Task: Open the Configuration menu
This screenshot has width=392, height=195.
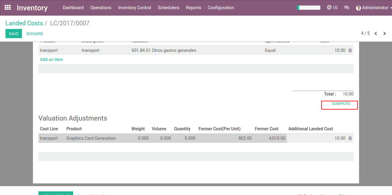Action: (221, 8)
